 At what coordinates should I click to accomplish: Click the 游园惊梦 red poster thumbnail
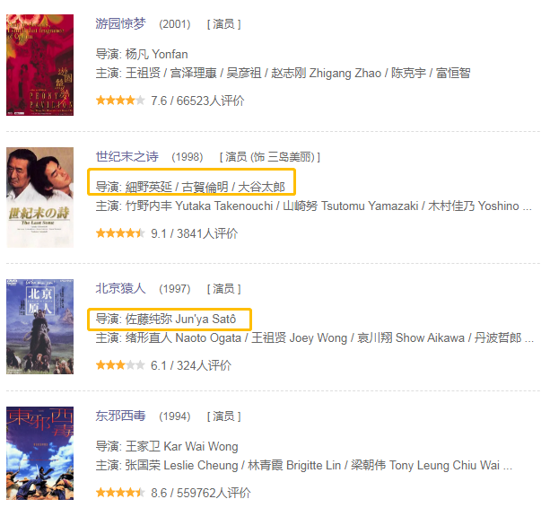40,65
